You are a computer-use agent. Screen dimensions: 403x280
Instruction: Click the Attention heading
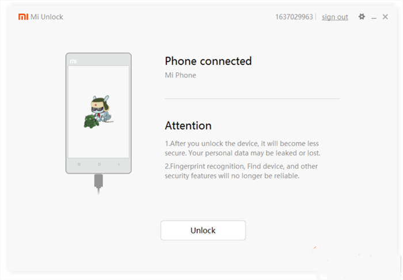click(x=188, y=126)
